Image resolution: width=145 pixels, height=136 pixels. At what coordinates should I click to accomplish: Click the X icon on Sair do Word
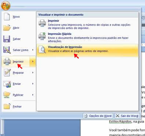click(117, 116)
